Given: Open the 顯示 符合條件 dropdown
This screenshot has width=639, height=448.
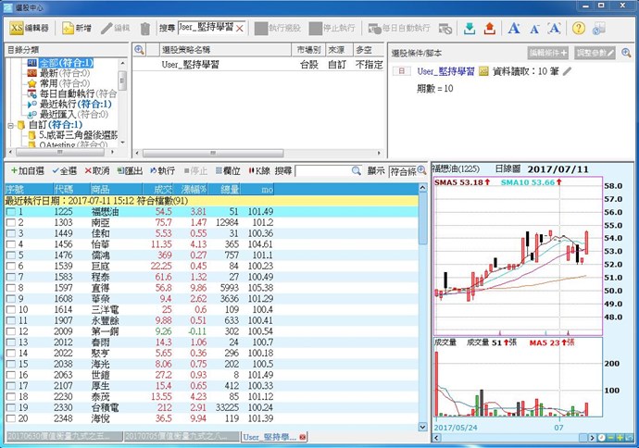Looking at the screenshot, I should 407,171.
